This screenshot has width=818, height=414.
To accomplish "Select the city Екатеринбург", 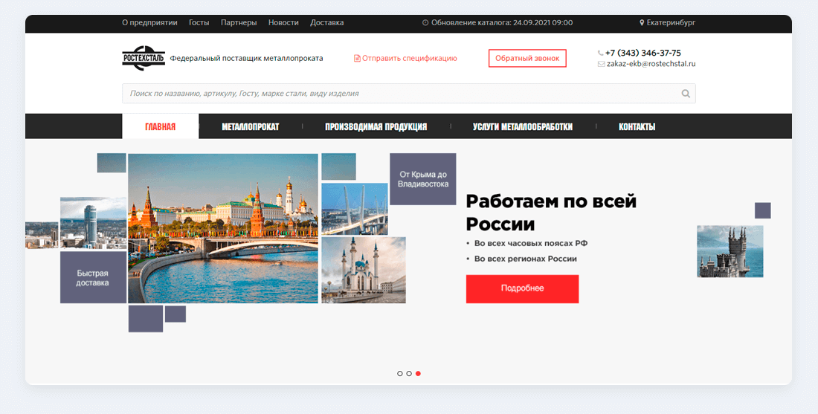I will (671, 23).
